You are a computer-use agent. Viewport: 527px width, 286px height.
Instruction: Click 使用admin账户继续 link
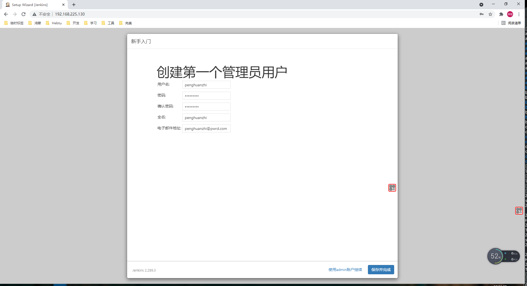345,270
